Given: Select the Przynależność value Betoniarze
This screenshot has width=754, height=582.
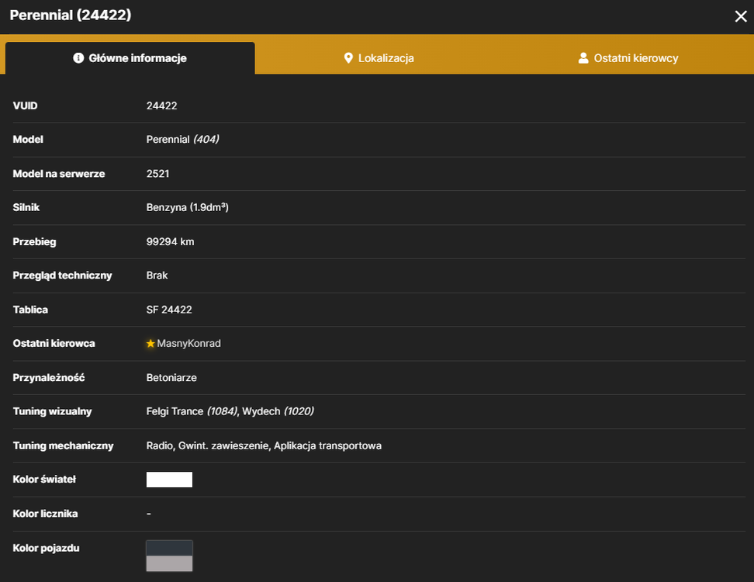Looking at the screenshot, I should (x=171, y=378).
